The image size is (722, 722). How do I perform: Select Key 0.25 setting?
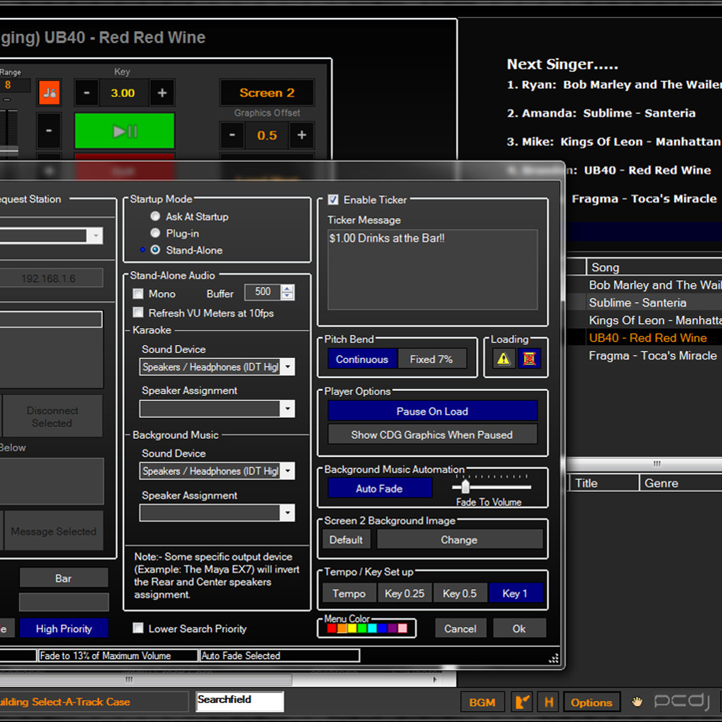click(404, 593)
